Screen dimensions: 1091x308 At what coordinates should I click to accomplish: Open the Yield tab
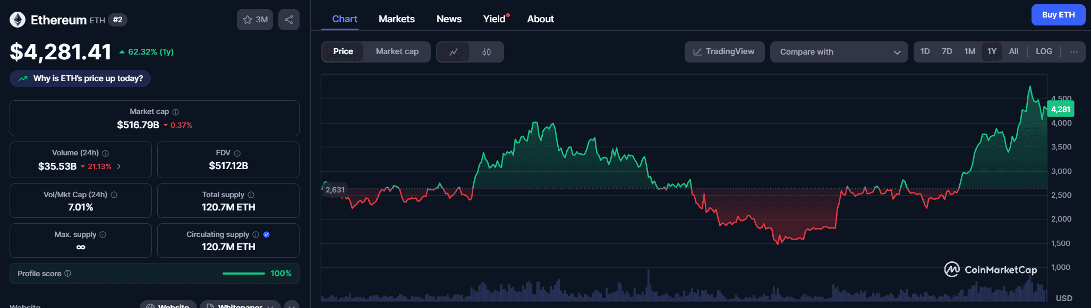coord(494,19)
